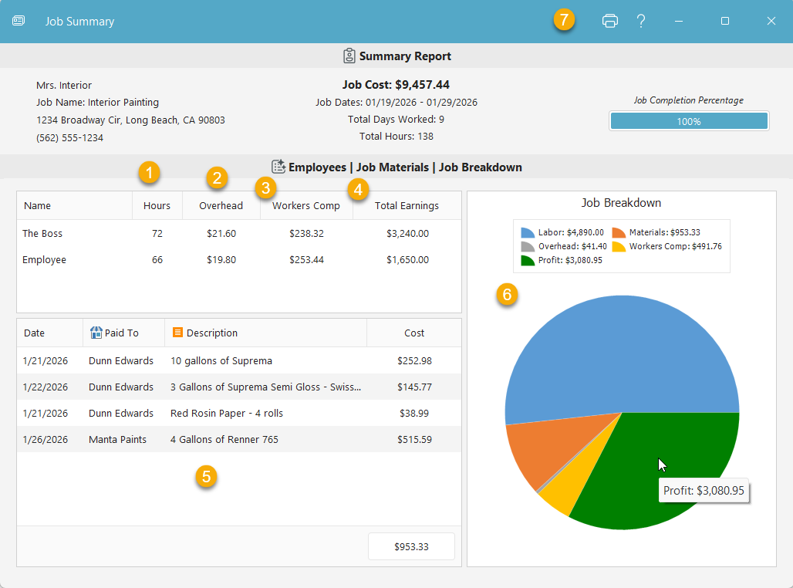Click the orange Description column icon
The height and width of the screenshot is (588, 793).
pyautogui.click(x=177, y=333)
